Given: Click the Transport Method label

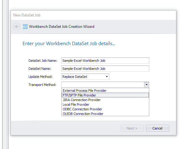Looking at the screenshot, I should (x=42, y=85).
